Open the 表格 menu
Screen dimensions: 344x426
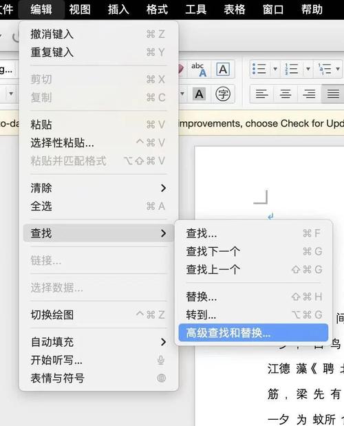(x=235, y=9)
